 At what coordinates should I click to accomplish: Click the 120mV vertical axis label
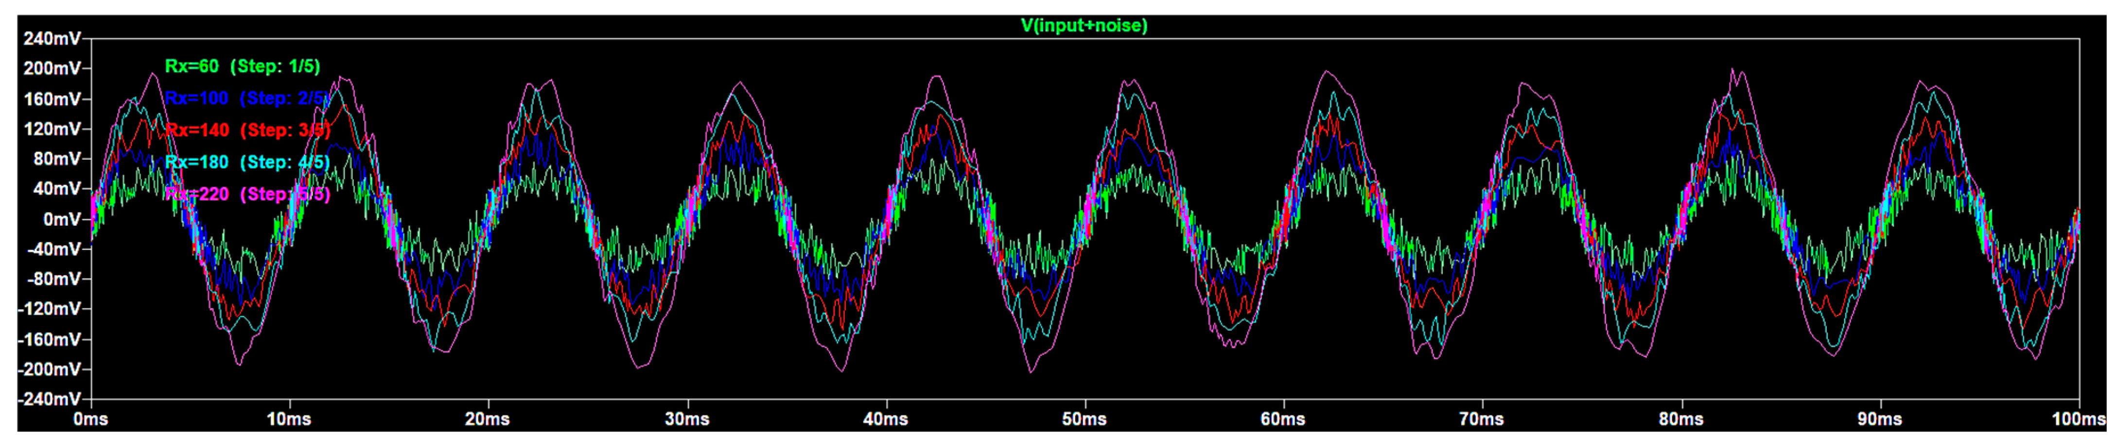53,129
